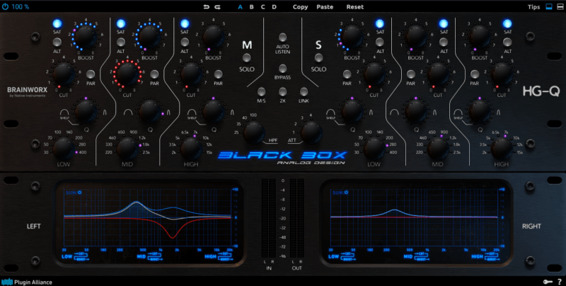Solo the M channel
Screen dimensions: 566x286
pos(247,58)
